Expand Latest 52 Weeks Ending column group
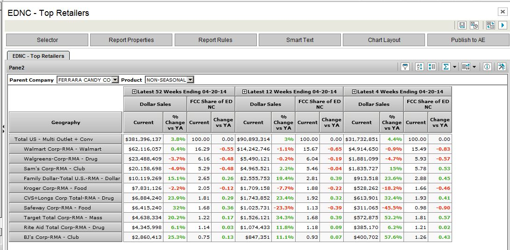Viewport: 510px width, 250px height. [x=134, y=91]
